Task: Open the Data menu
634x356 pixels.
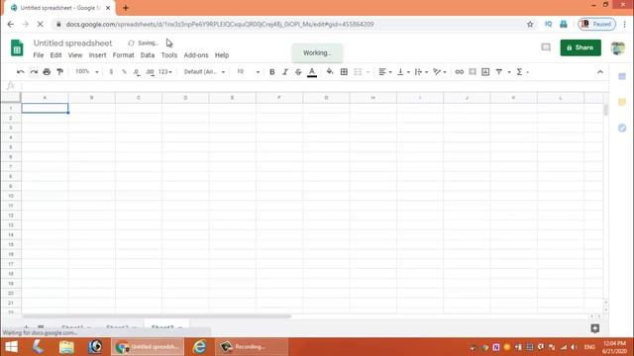Action: pyautogui.click(x=148, y=55)
